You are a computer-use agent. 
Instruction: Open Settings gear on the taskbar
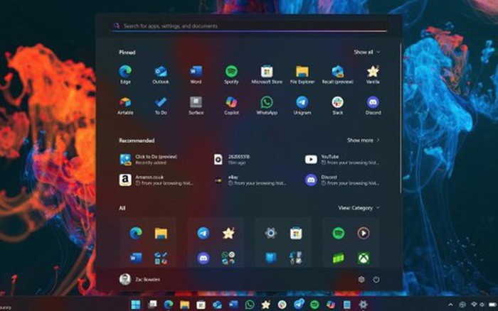point(363,305)
